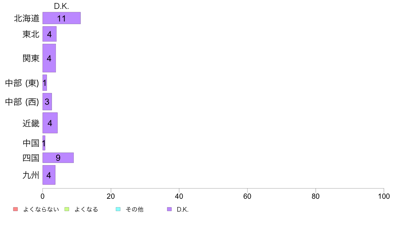The image size is (393, 243).
Task: Select the 近畿 bar showing 4
Action: tap(50, 123)
